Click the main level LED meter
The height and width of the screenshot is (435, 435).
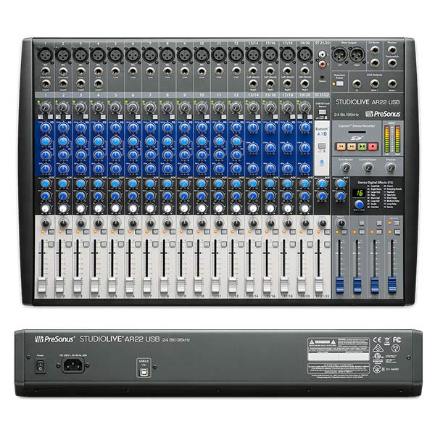392,139
